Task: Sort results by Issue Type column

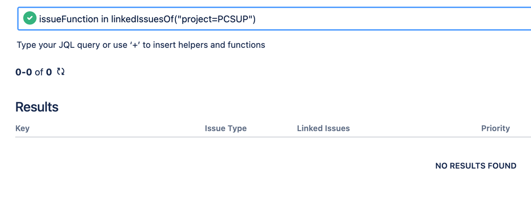Action: pyautogui.click(x=225, y=128)
